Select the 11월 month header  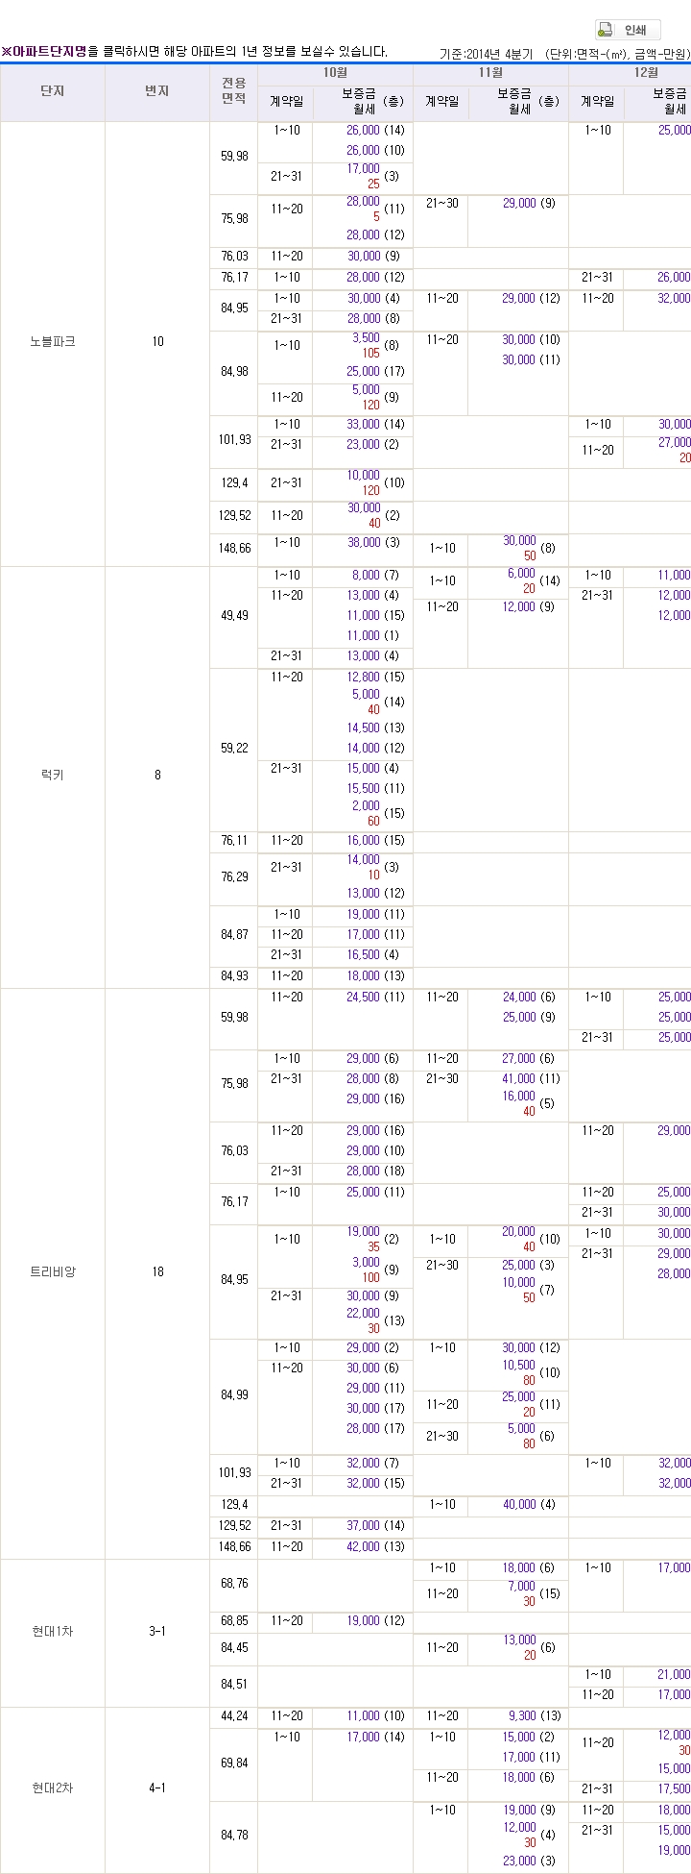(490, 73)
